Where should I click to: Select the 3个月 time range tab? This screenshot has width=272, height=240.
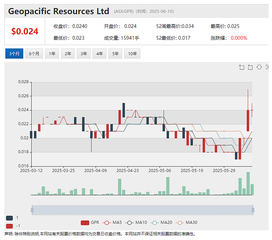(x=14, y=54)
